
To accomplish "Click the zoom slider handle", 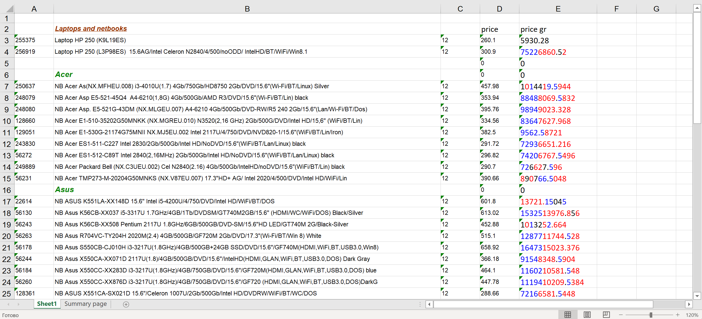I will pos(651,315).
